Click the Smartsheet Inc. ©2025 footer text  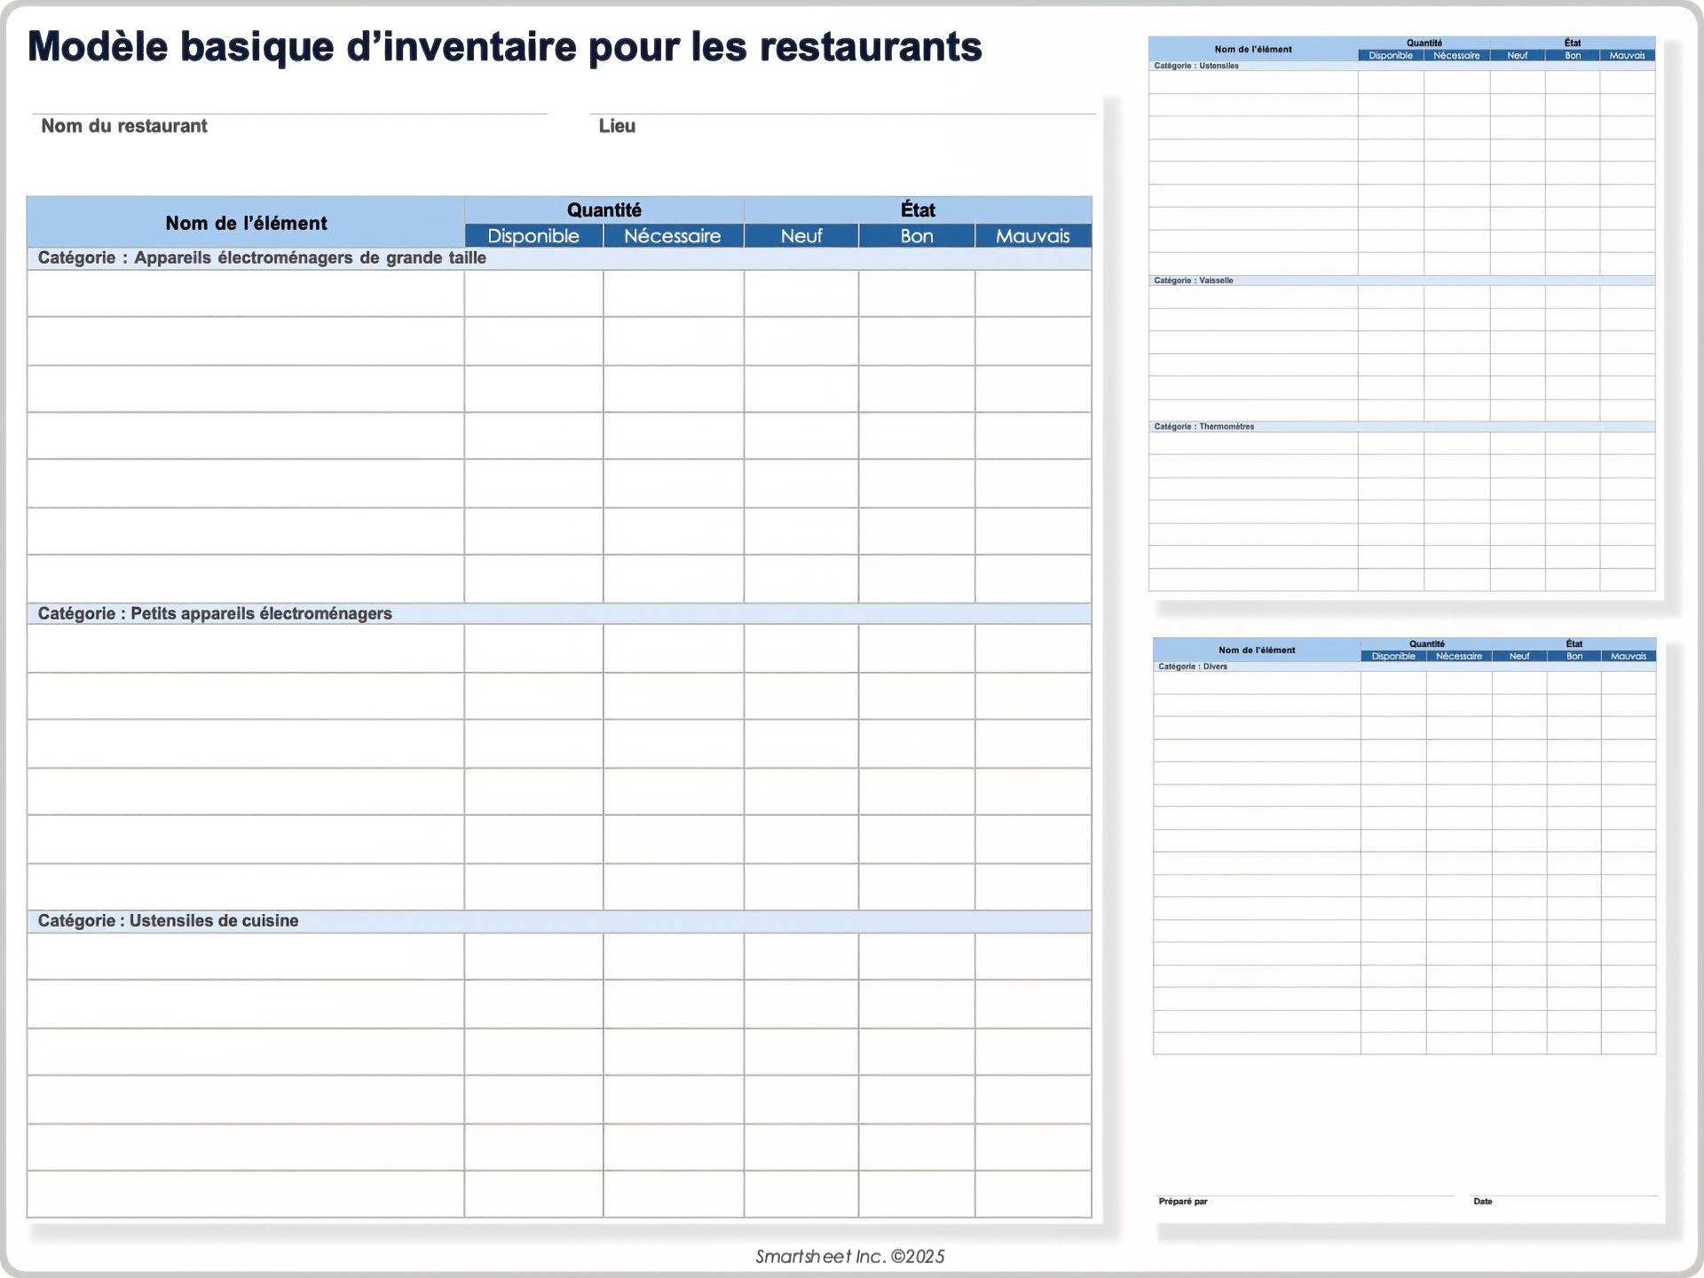coord(849,1256)
